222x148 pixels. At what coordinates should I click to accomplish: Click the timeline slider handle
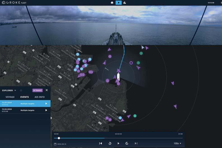59,138
